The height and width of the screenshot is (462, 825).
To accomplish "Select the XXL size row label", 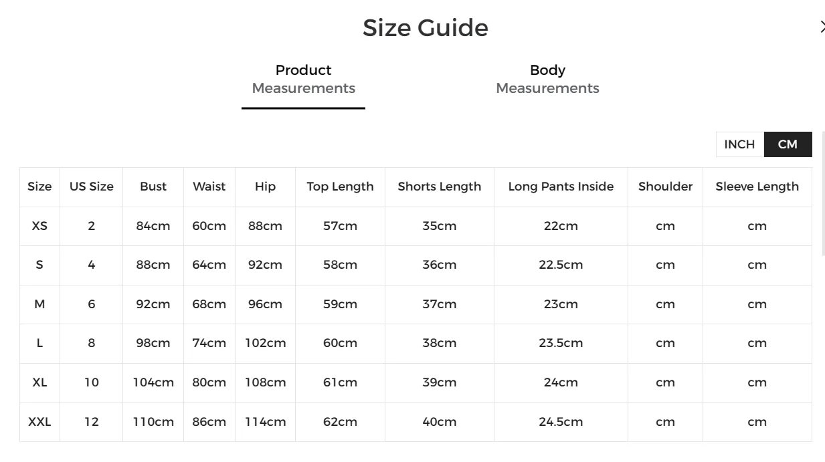I will click(39, 422).
